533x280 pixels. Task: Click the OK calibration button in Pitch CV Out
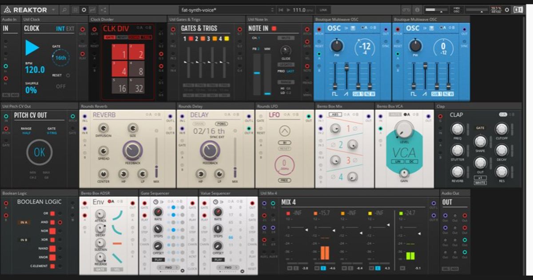tap(39, 152)
